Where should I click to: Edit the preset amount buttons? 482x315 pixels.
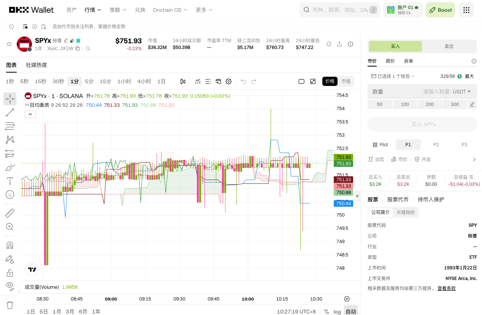click(x=472, y=104)
